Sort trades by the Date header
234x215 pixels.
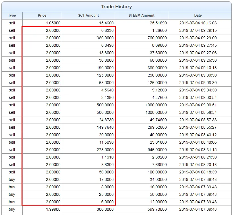(x=198, y=15)
